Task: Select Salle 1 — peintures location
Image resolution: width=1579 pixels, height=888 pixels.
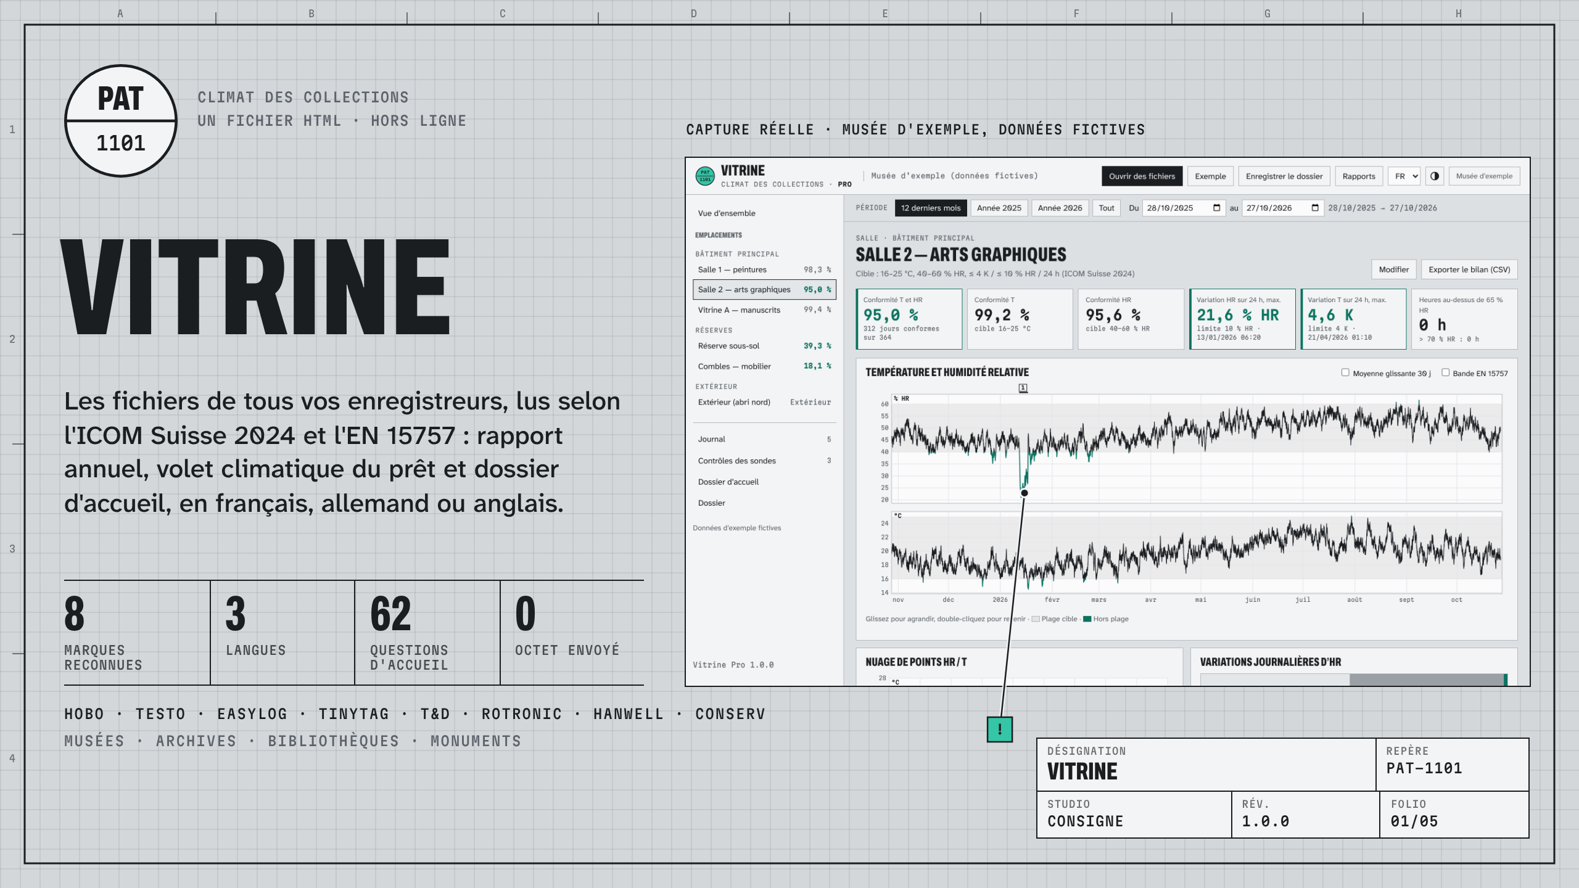Action: (x=764, y=269)
